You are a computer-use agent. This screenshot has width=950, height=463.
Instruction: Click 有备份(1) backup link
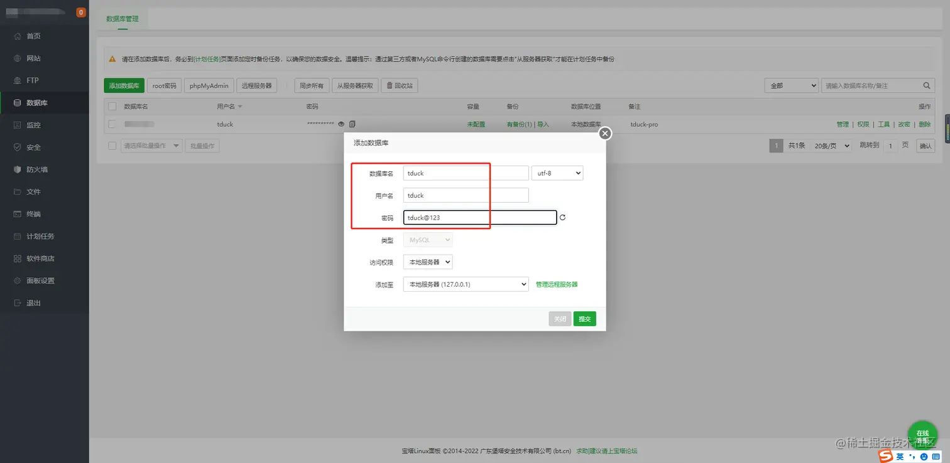519,124
